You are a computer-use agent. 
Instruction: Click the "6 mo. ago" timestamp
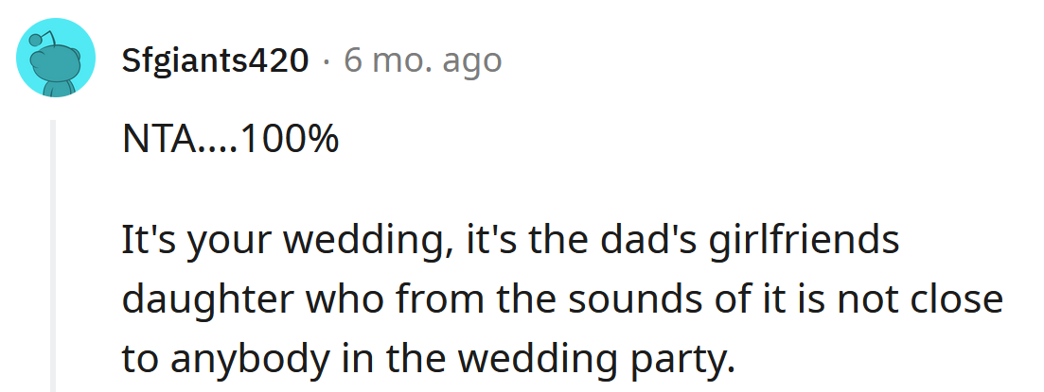pos(422,60)
